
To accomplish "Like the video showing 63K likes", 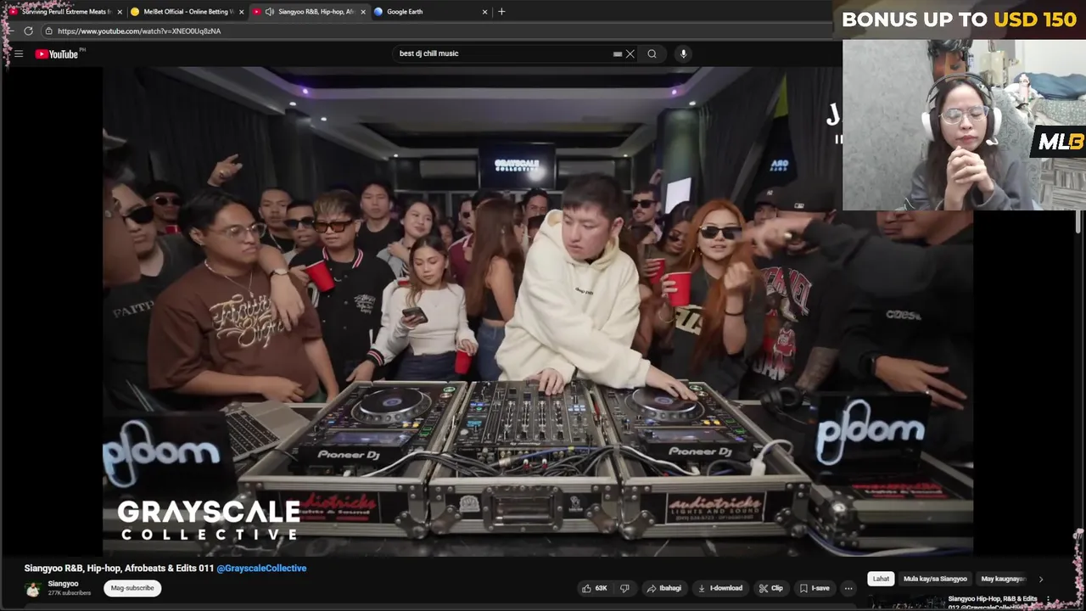I will 594,588.
